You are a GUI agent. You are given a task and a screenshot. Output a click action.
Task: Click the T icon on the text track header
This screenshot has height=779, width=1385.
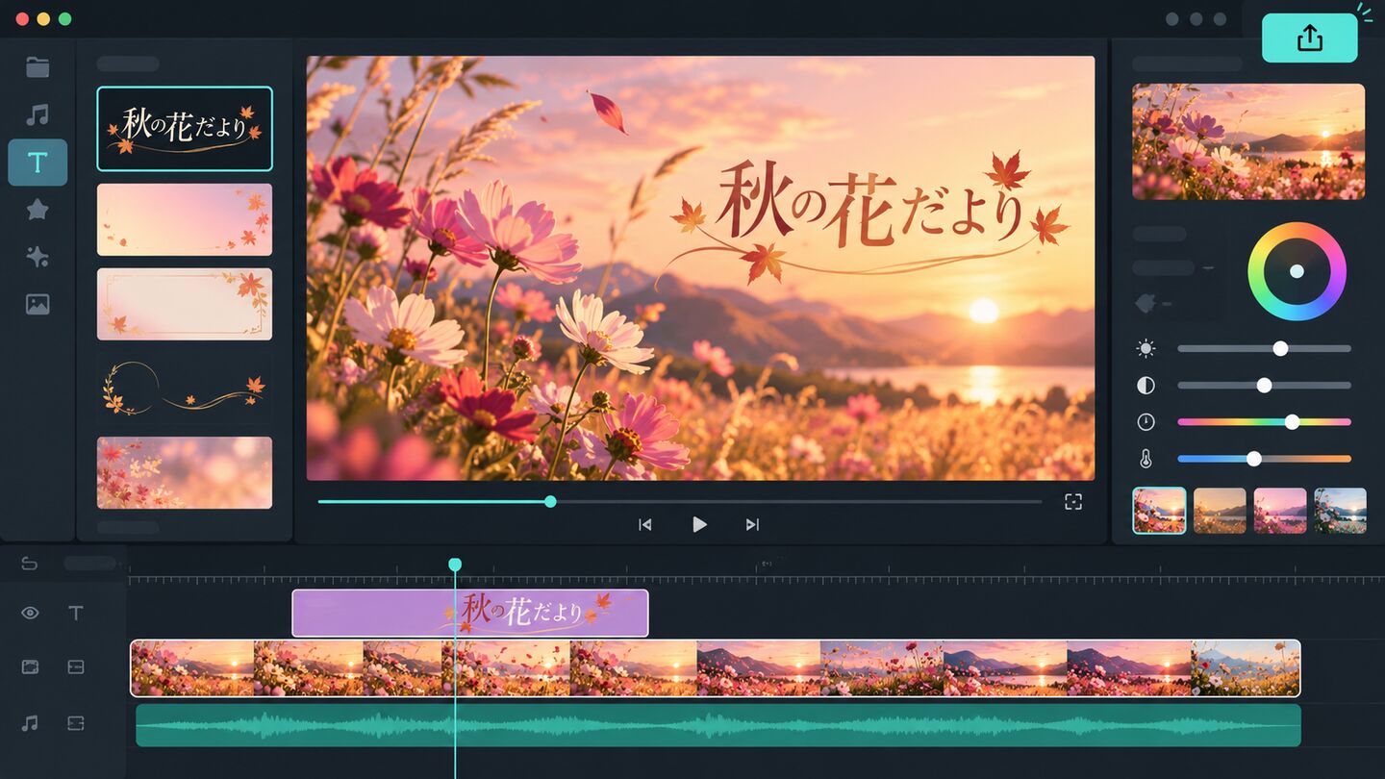76,613
